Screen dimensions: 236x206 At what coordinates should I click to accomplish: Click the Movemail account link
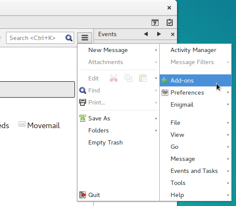pos(43,126)
